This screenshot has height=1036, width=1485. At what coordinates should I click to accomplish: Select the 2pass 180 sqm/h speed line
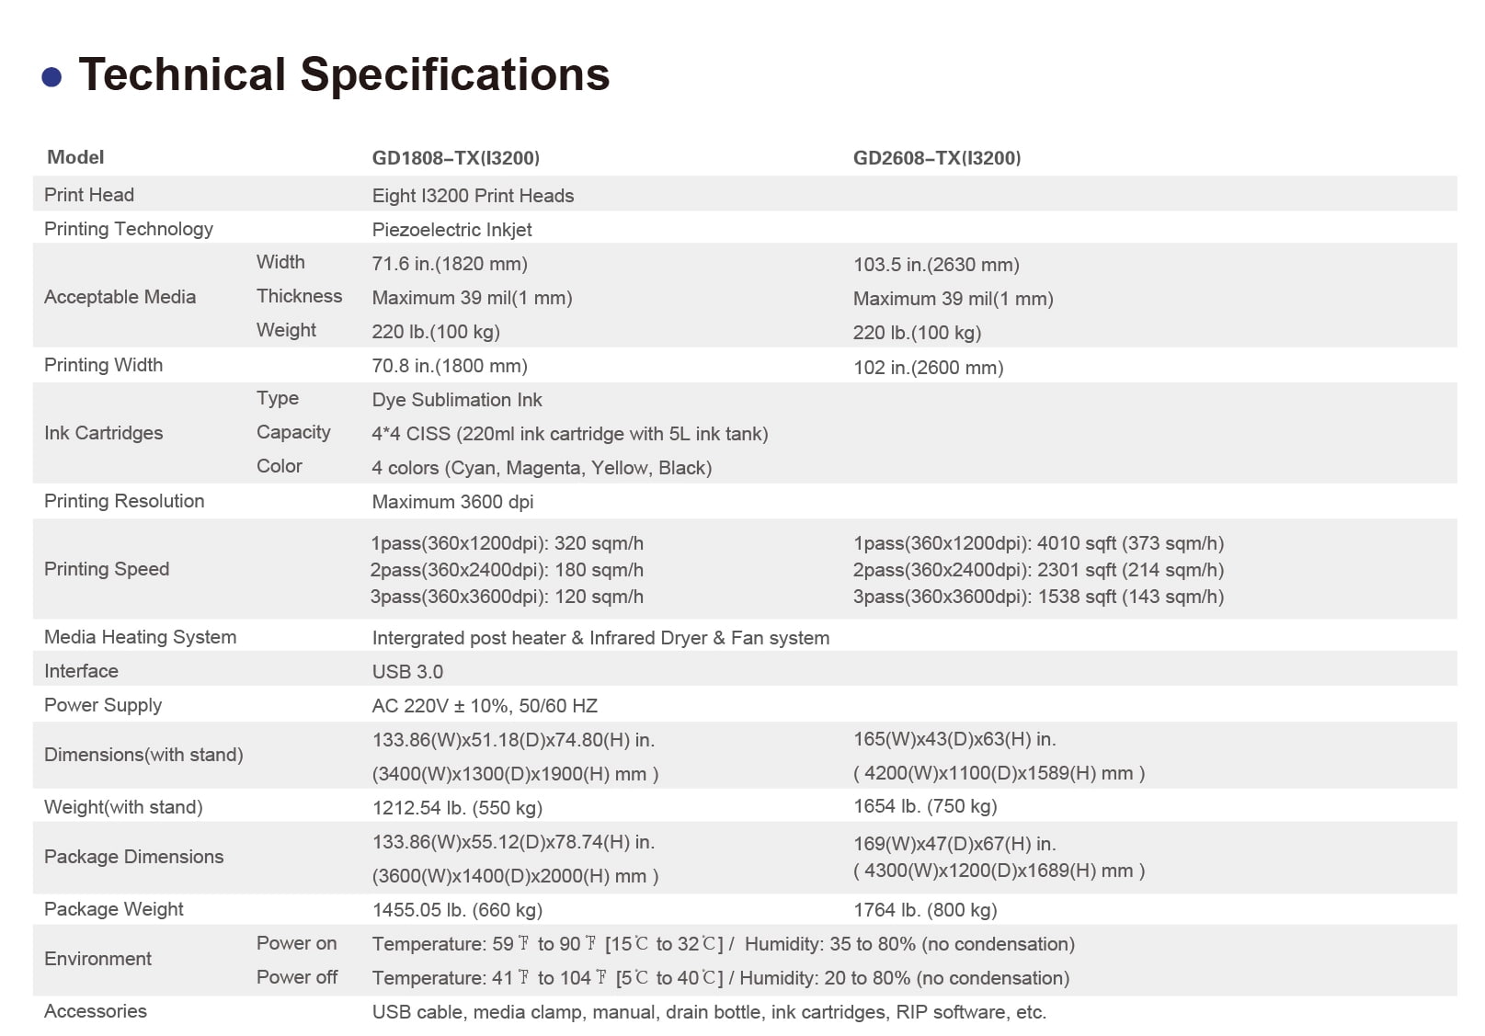pos(507,570)
